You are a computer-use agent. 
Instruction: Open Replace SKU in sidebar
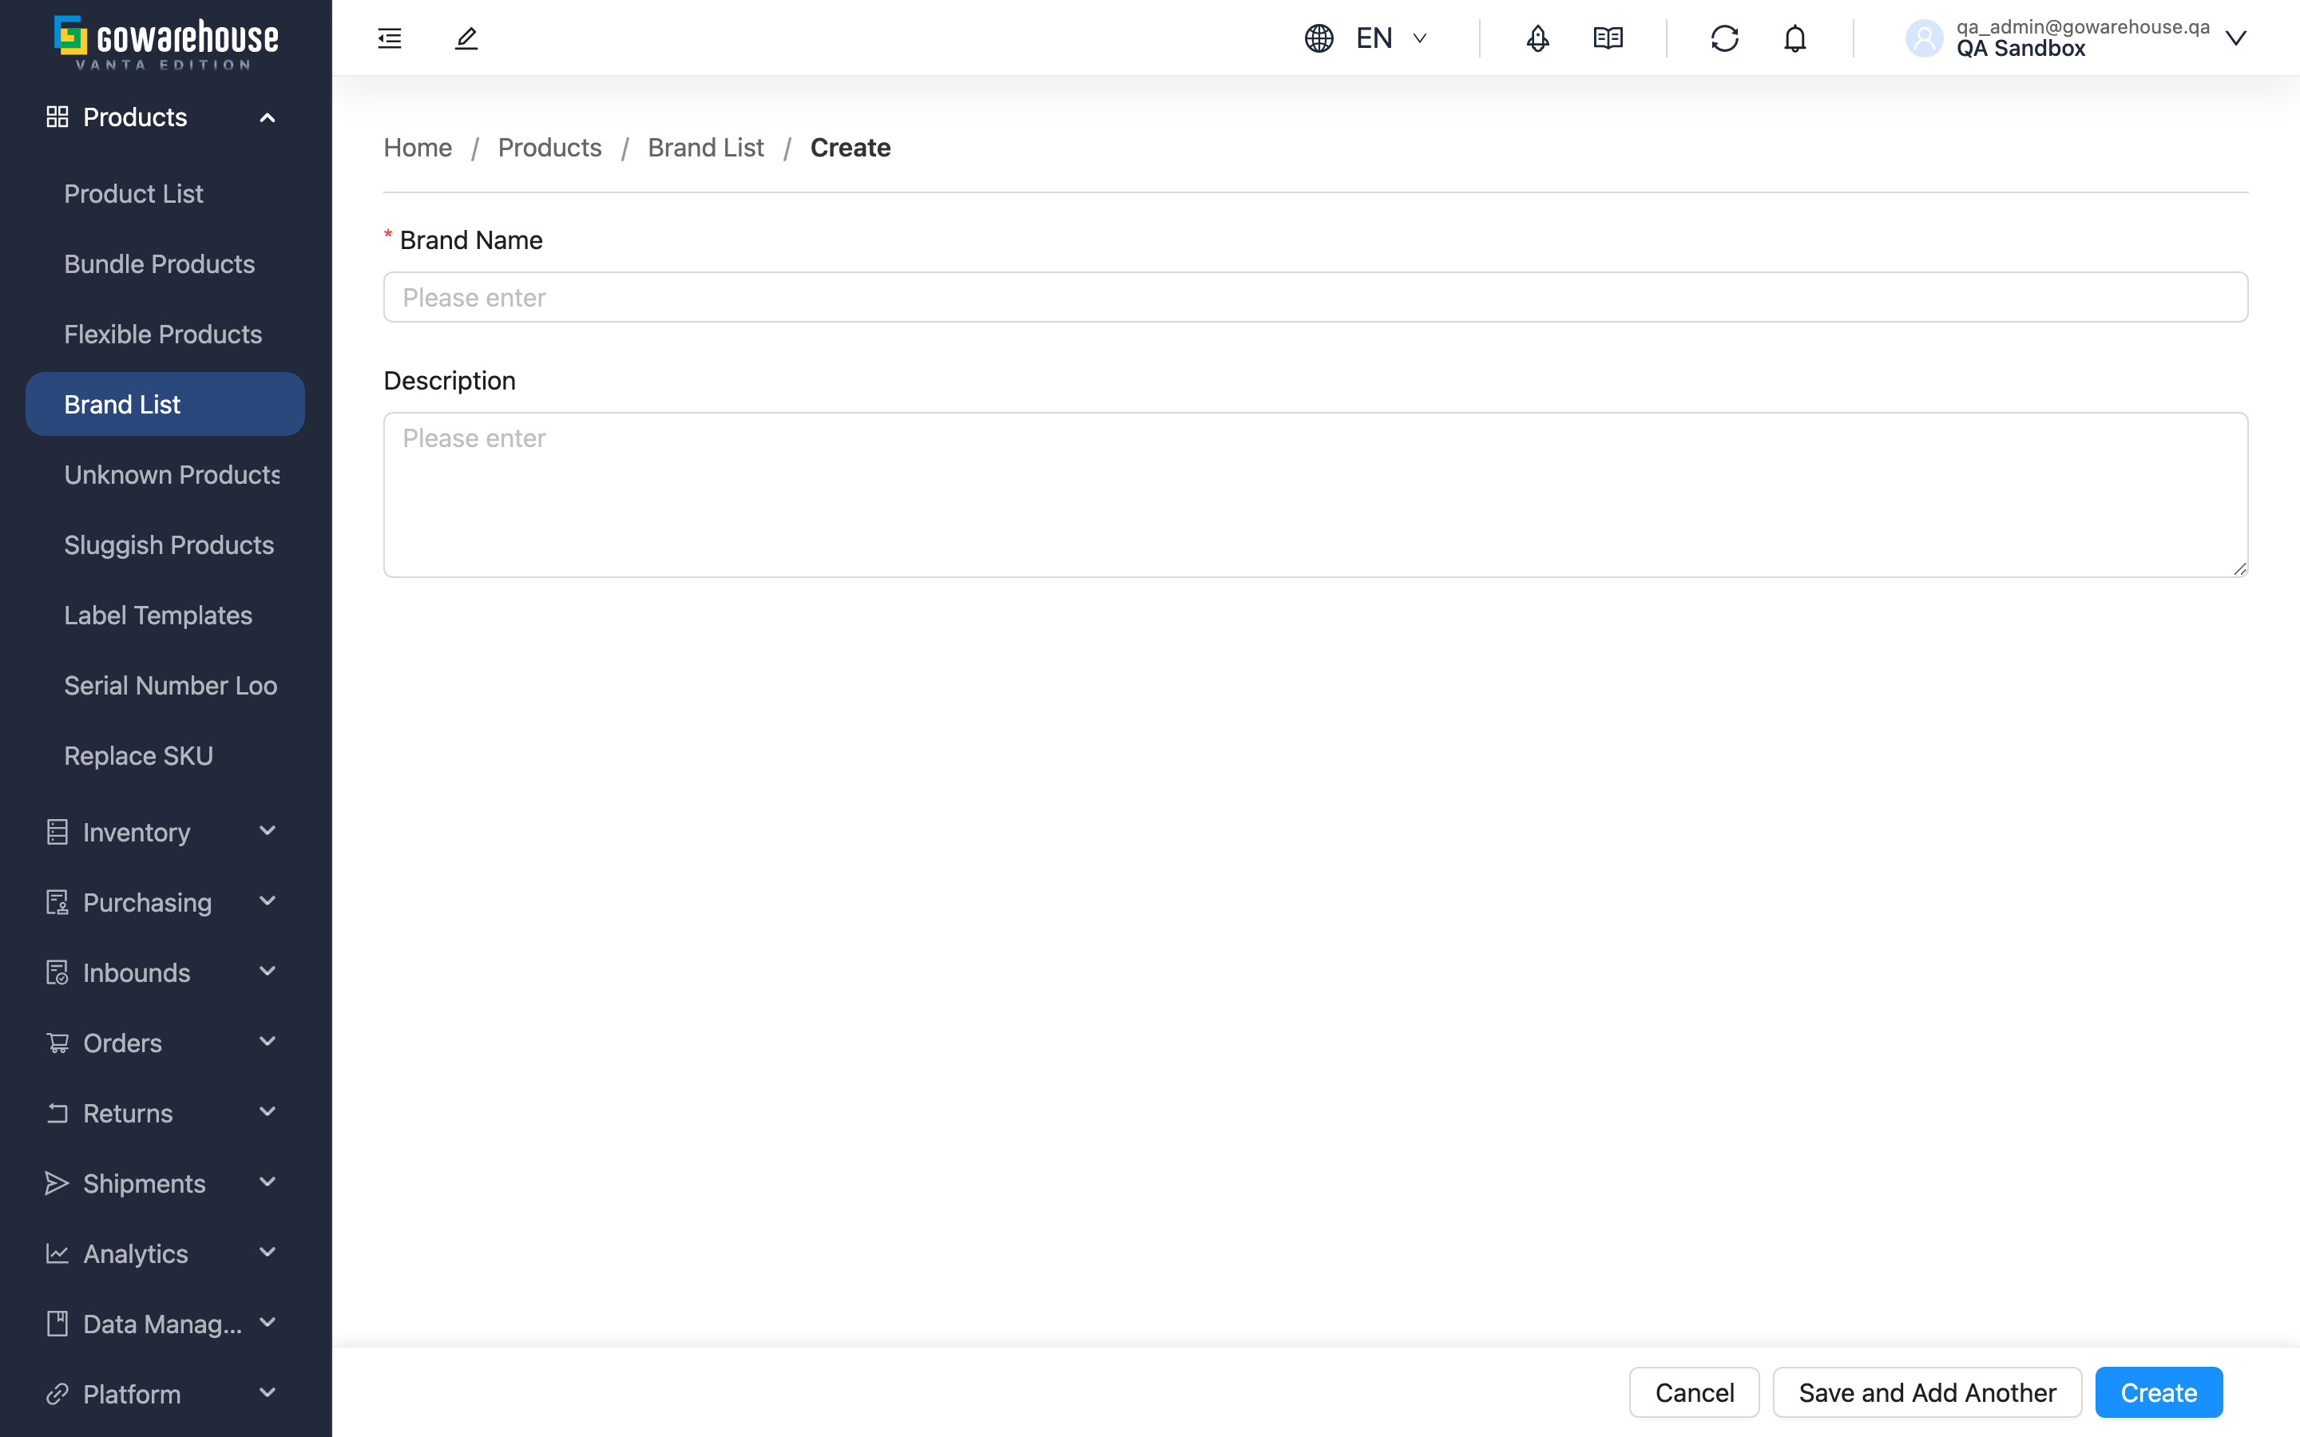pos(165,755)
